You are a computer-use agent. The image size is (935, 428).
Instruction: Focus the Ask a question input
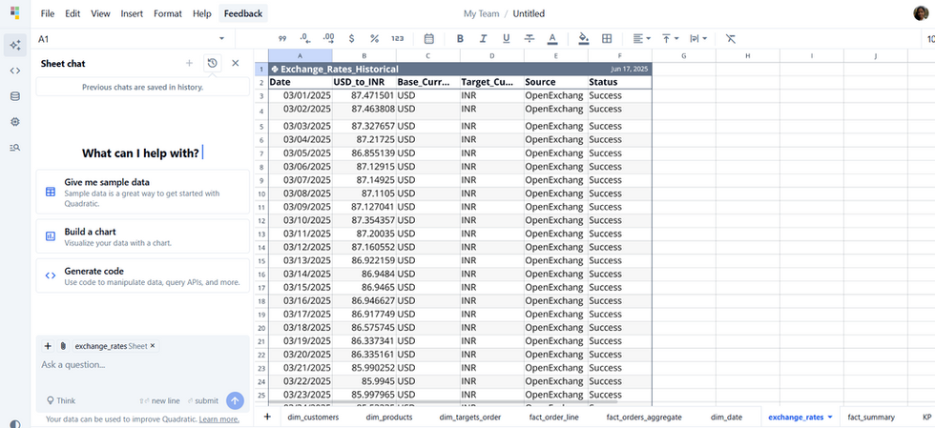click(x=142, y=364)
